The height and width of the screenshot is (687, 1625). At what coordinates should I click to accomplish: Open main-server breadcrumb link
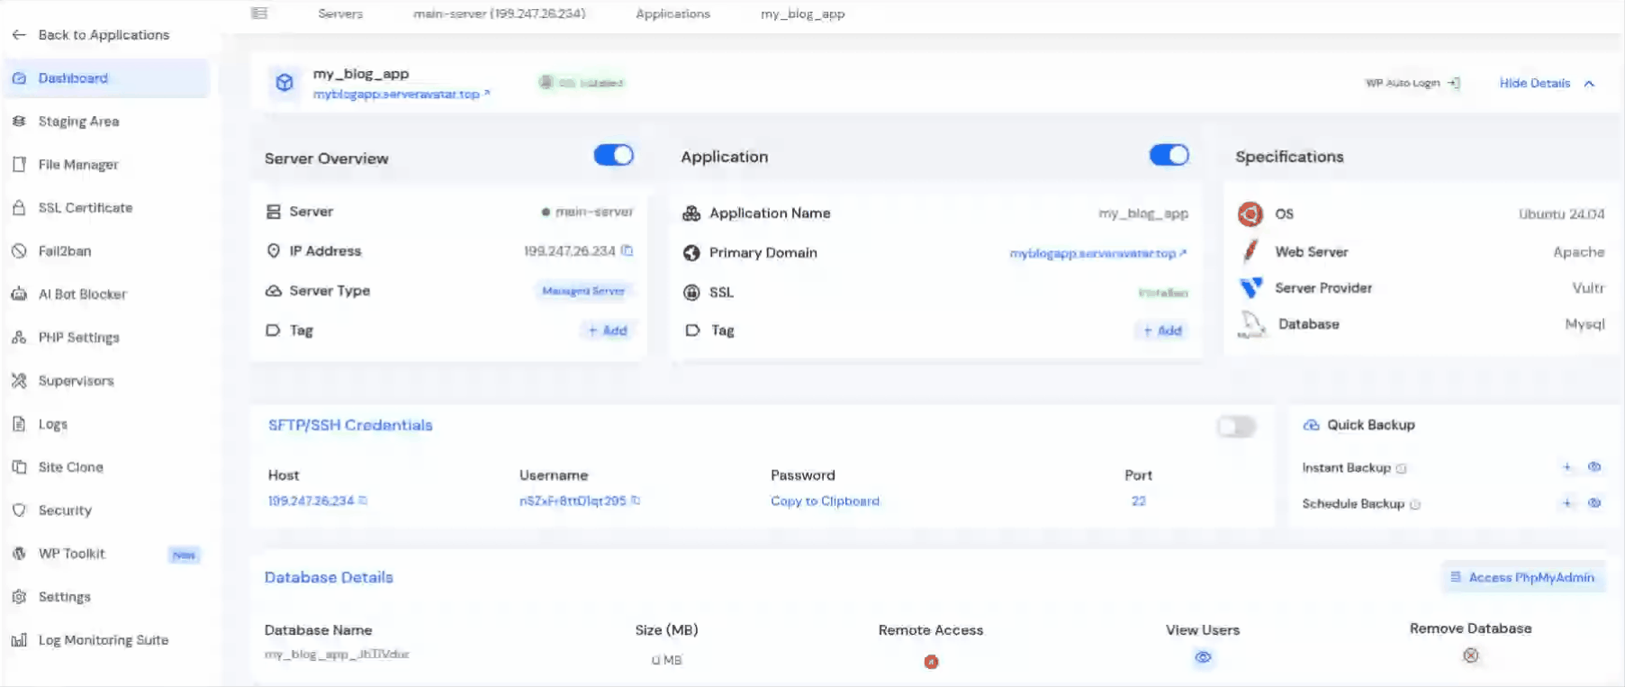coord(499,14)
